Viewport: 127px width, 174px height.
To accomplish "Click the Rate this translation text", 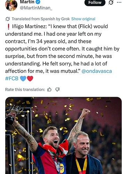I will click(25, 89).
